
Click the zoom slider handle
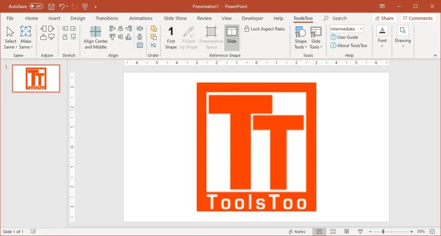tap(383, 232)
